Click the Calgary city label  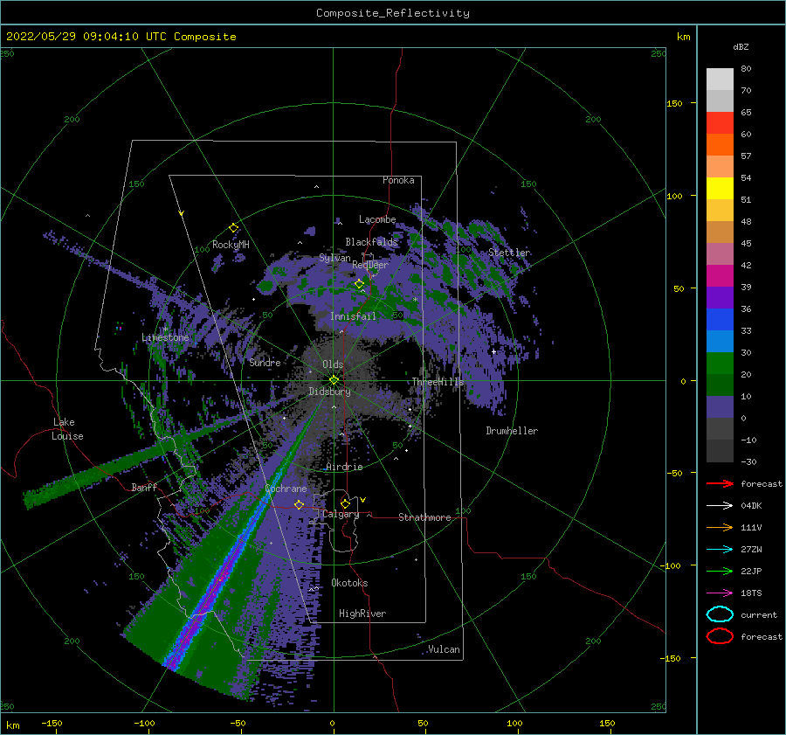click(341, 514)
